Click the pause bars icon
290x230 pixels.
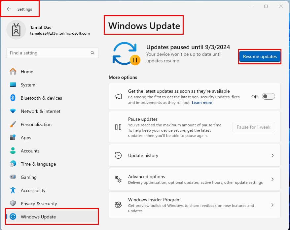pos(118,127)
